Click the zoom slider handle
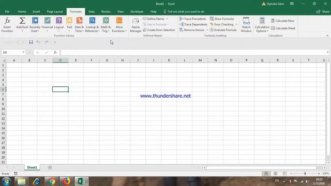This screenshot has height=186, width=331. coord(305,174)
